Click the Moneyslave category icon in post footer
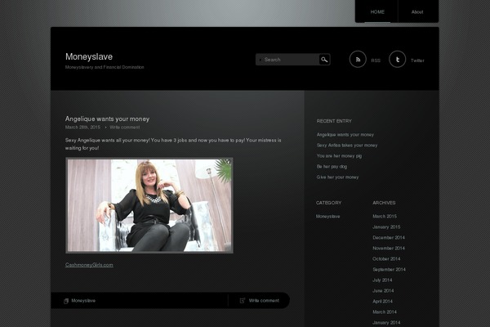This screenshot has width=490, height=327. (x=66, y=301)
